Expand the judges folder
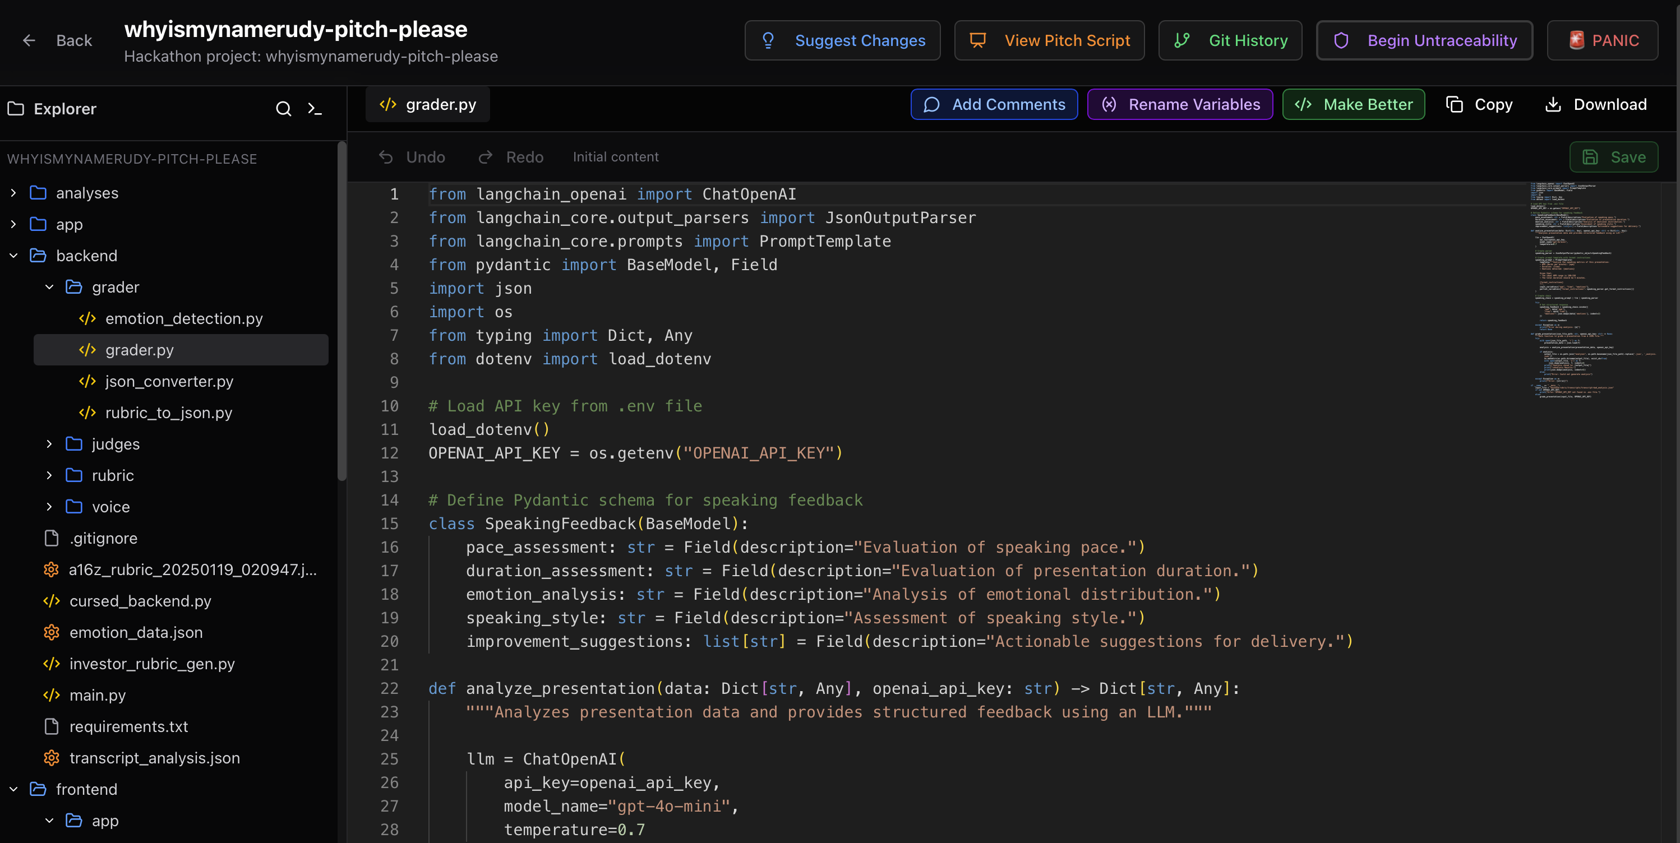 (49, 444)
